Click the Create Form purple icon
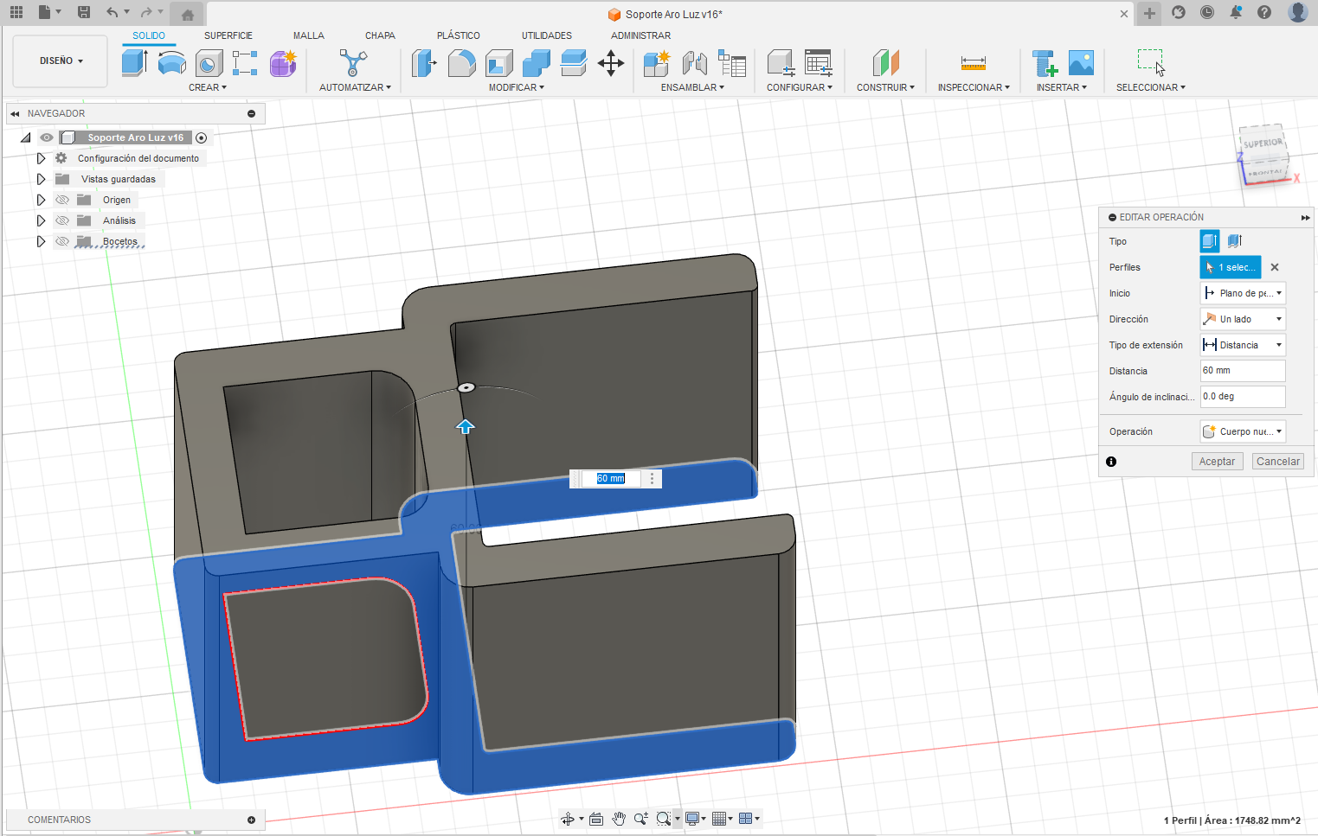Viewport: 1318px width, 836px height. click(x=282, y=63)
